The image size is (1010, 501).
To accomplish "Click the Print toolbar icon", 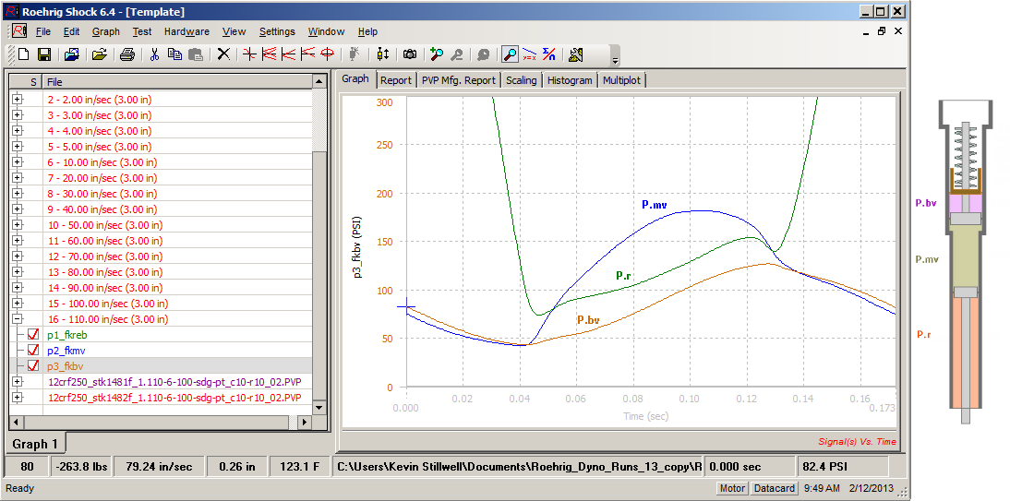I will pos(127,54).
